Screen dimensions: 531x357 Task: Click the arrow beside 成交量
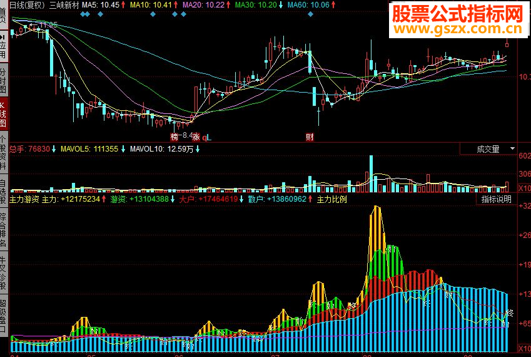pos(512,148)
